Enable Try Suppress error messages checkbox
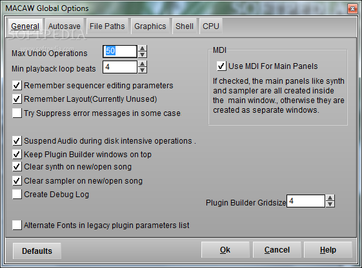Image resolution: width=362 pixels, height=268 pixels. 17,113
